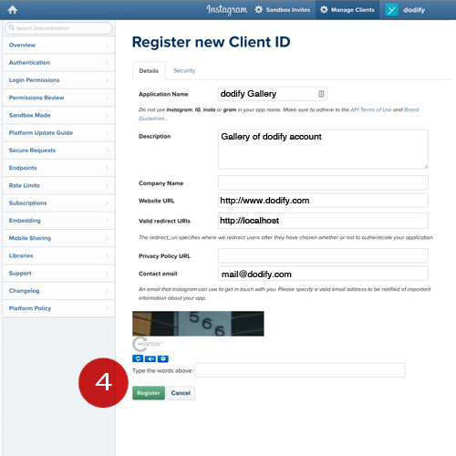The width and height of the screenshot is (456, 456).
Task: Click the Valid redirect URIs field
Action: click(x=323, y=221)
